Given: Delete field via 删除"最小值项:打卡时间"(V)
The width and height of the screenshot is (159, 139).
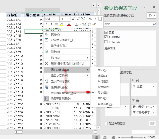Looking at the screenshot, I should (67, 64).
